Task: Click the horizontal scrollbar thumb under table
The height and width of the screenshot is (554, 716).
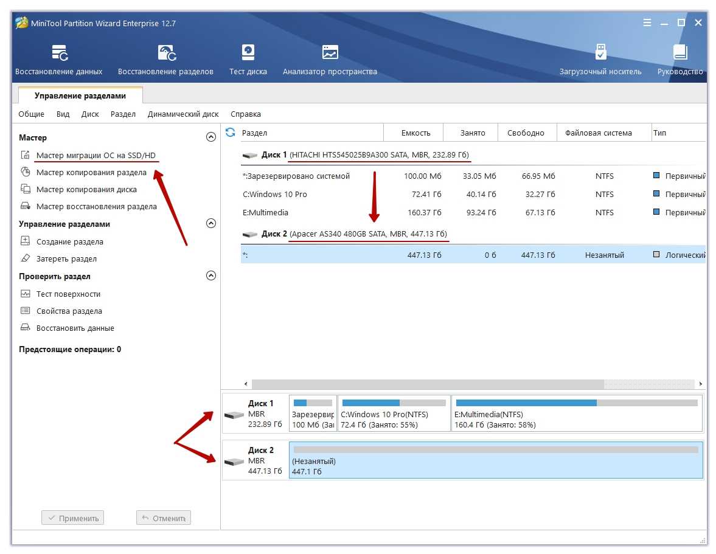Action: pyautogui.click(x=428, y=384)
